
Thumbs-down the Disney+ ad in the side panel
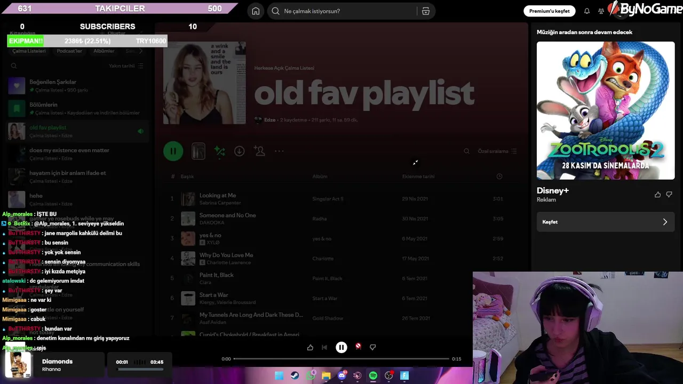(x=669, y=195)
